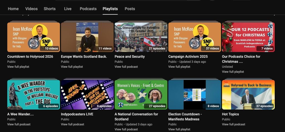View full playlist for Countdown to Holyrood
The image size is (285, 132).
click(x=18, y=67)
